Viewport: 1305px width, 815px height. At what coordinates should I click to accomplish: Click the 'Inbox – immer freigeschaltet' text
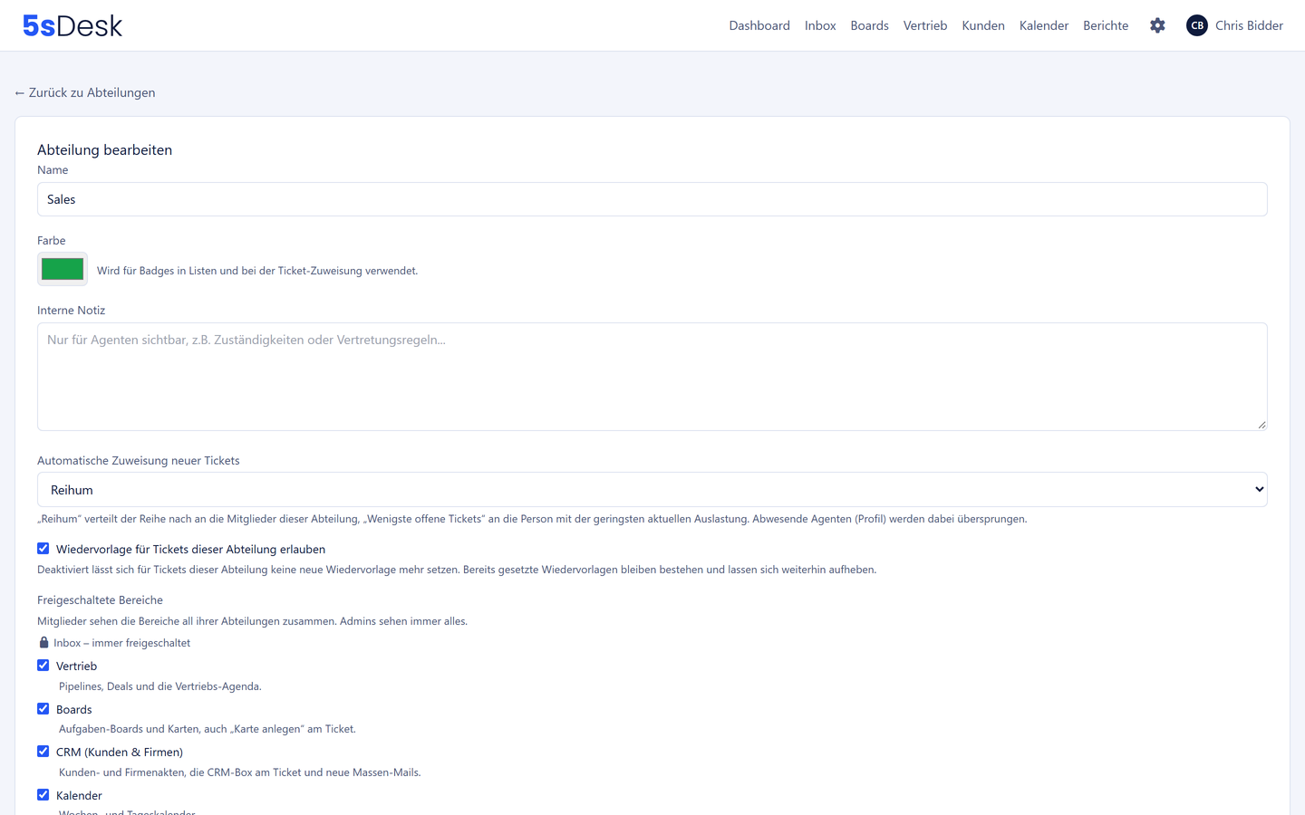point(121,643)
